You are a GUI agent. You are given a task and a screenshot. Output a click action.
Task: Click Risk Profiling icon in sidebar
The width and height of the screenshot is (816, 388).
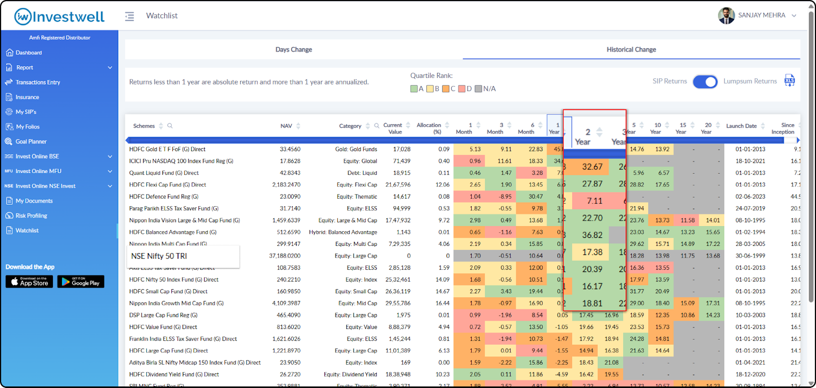(x=9, y=215)
